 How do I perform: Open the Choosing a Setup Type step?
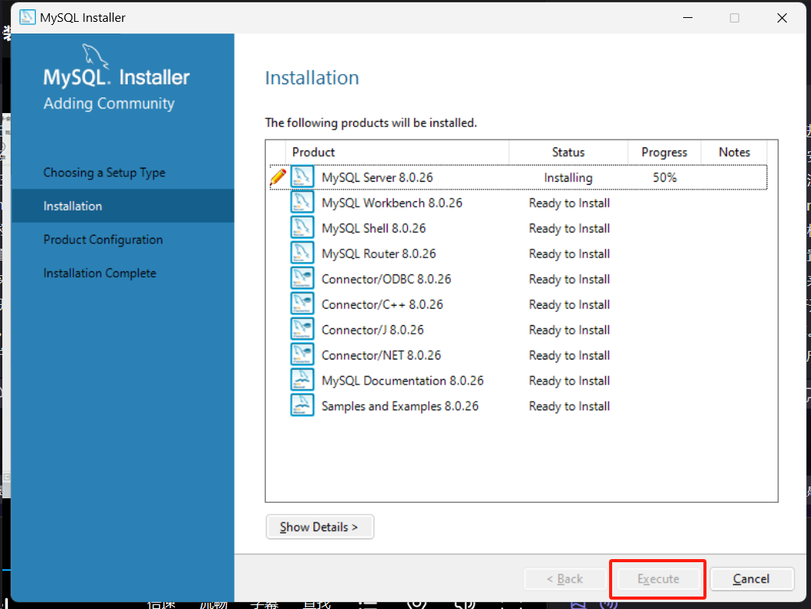pos(104,172)
